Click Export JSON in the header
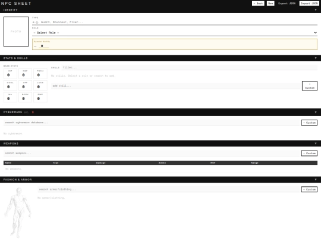This screenshot has height=241, width=321. (x=287, y=4)
